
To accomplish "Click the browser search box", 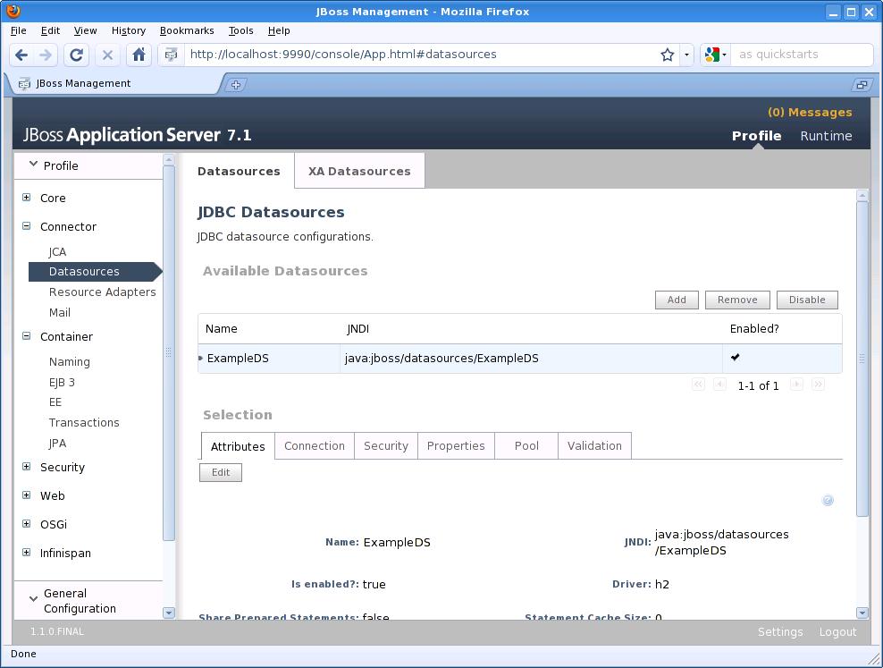I will [x=801, y=55].
